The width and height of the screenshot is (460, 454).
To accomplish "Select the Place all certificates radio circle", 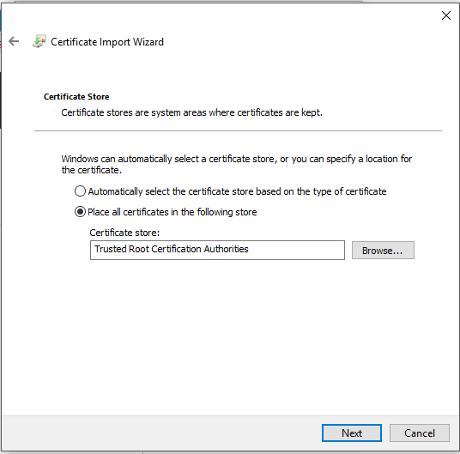I will tap(80, 212).
